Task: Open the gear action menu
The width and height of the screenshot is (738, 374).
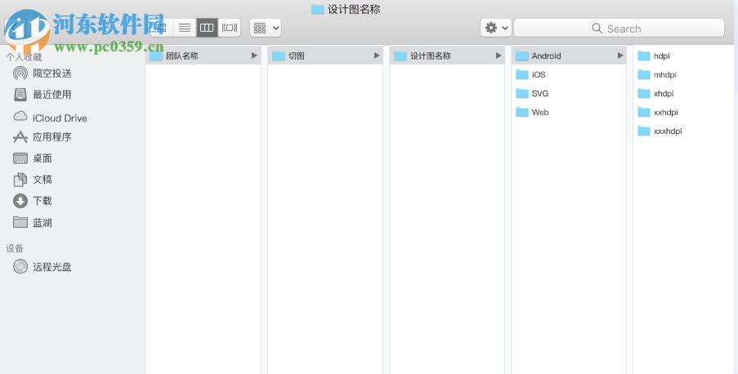Action: pos(495,28)
